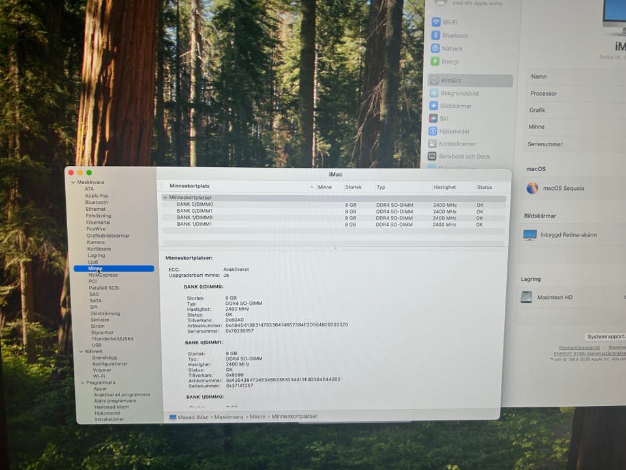Screen dimensions: 626x470
Task: Open the Programlicensavtal link
Action: pos(579,348)
